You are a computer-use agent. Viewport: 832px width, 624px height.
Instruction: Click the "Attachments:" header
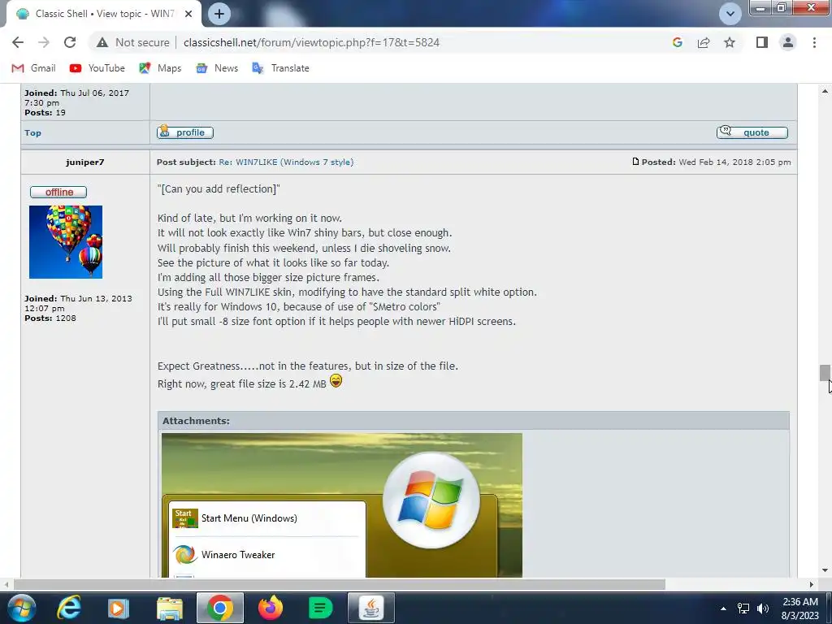[x=196, y=420]
